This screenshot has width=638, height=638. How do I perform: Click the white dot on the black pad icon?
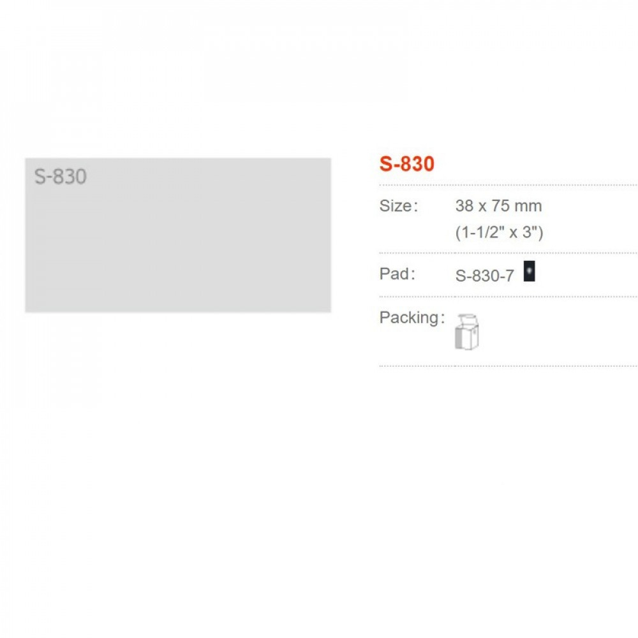click(x=529, y=270)
